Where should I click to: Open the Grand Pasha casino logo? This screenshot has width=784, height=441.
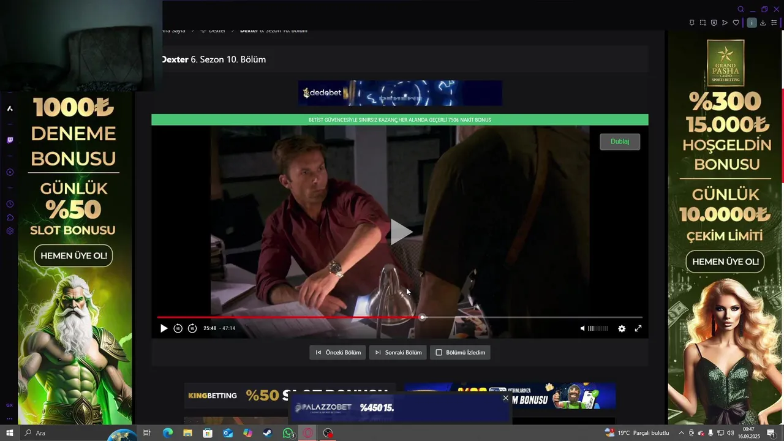pyautogui.click(x=726, y=62)
